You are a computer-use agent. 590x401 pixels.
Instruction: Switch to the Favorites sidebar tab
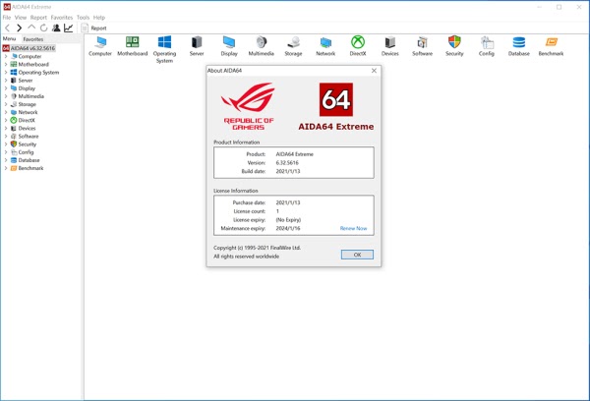coord(33,39)
